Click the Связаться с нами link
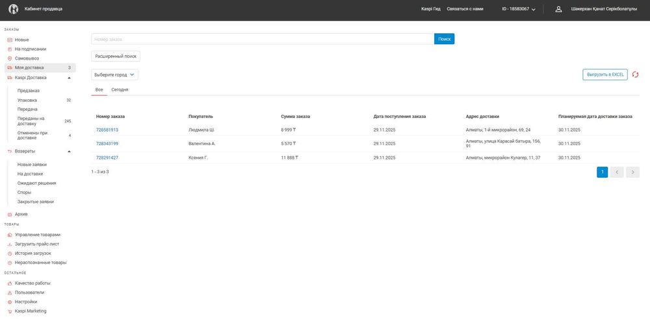Viewport: 650px width, 319px height. coord(465,8)
